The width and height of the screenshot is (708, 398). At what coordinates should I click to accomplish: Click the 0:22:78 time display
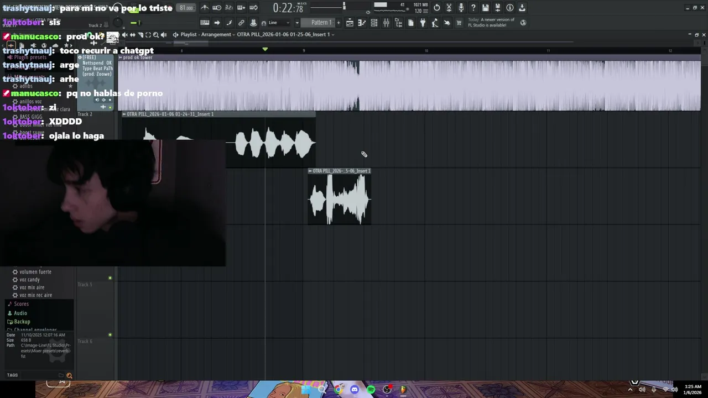point(288,8)
